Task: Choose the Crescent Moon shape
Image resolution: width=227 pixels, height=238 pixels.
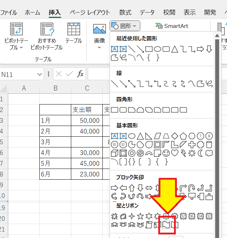Action: pyautogui.click(x=201, y=153)
